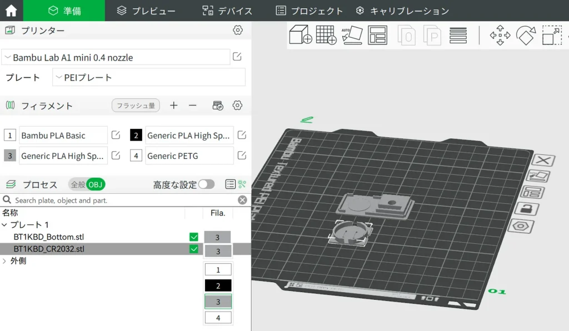569x331 pixels.
Task: Open the Generic PETG filament dropdown
Action: click(x=189, y=156)
